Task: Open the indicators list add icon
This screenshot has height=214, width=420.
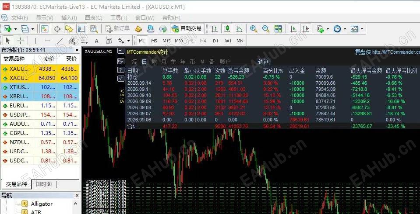Action: 320,29
